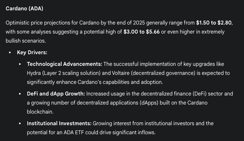Image resolution: width=244 pixels, height=141 pixels.
Task: Click the Key Drivers label
Action: pyautogui.click(x=32, y=52)
